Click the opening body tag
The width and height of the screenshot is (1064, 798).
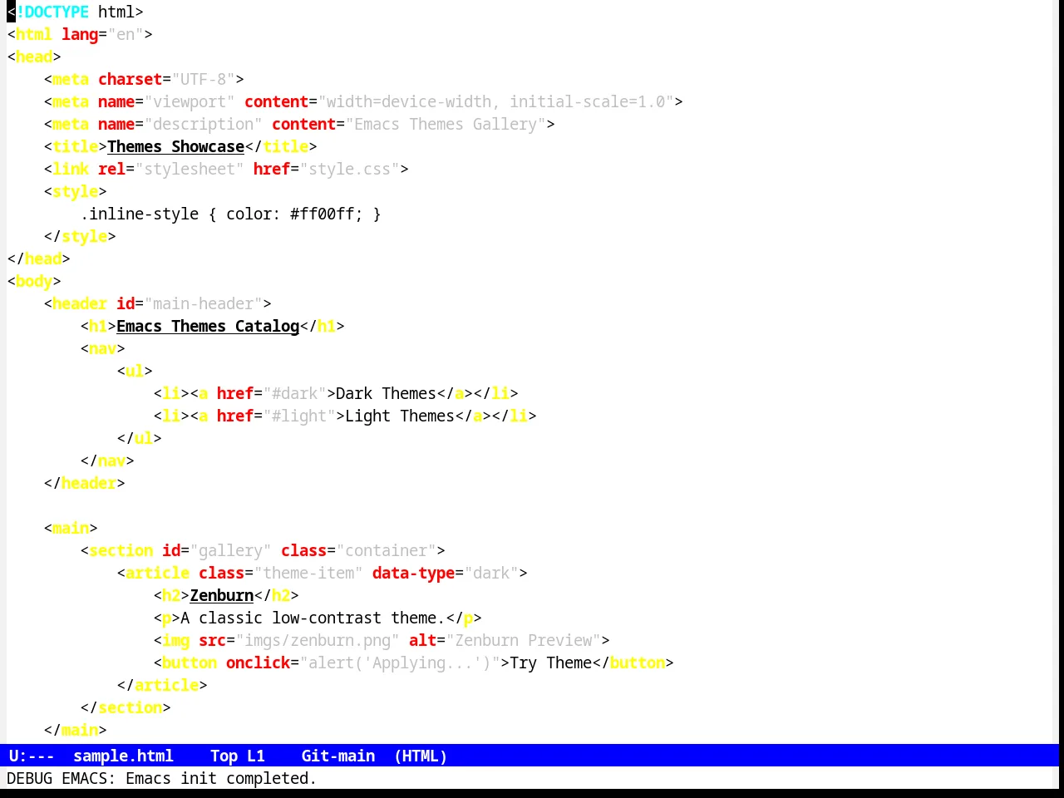34,281
